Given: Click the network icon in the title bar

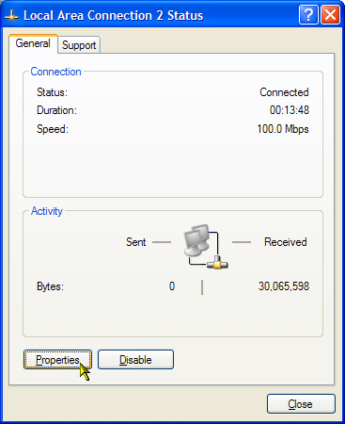Looking at the screenshot, I should tap(12, 15).
